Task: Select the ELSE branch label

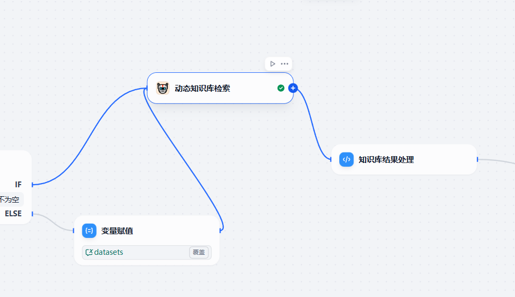Action: 13,213
